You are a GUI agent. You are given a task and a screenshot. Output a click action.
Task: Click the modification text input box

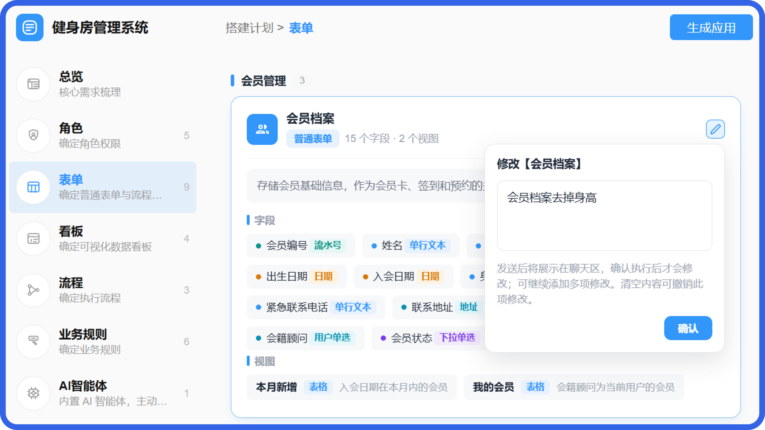(605, 216)
